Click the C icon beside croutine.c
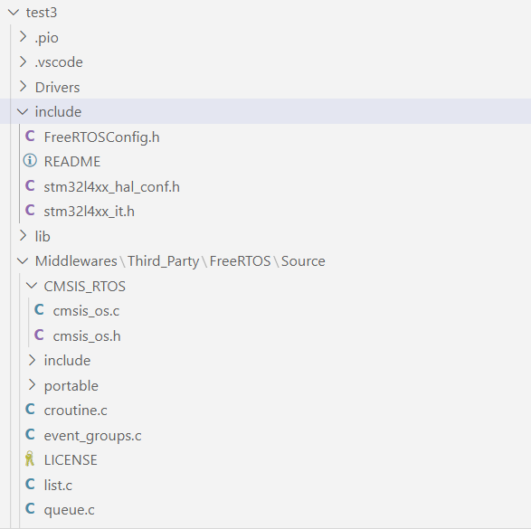This screenshot has width=531, height=529. 30,410
